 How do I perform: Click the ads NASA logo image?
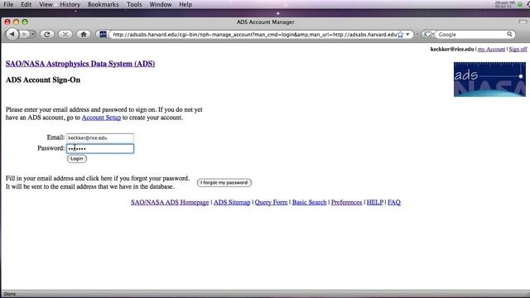[x=489, y=79]
